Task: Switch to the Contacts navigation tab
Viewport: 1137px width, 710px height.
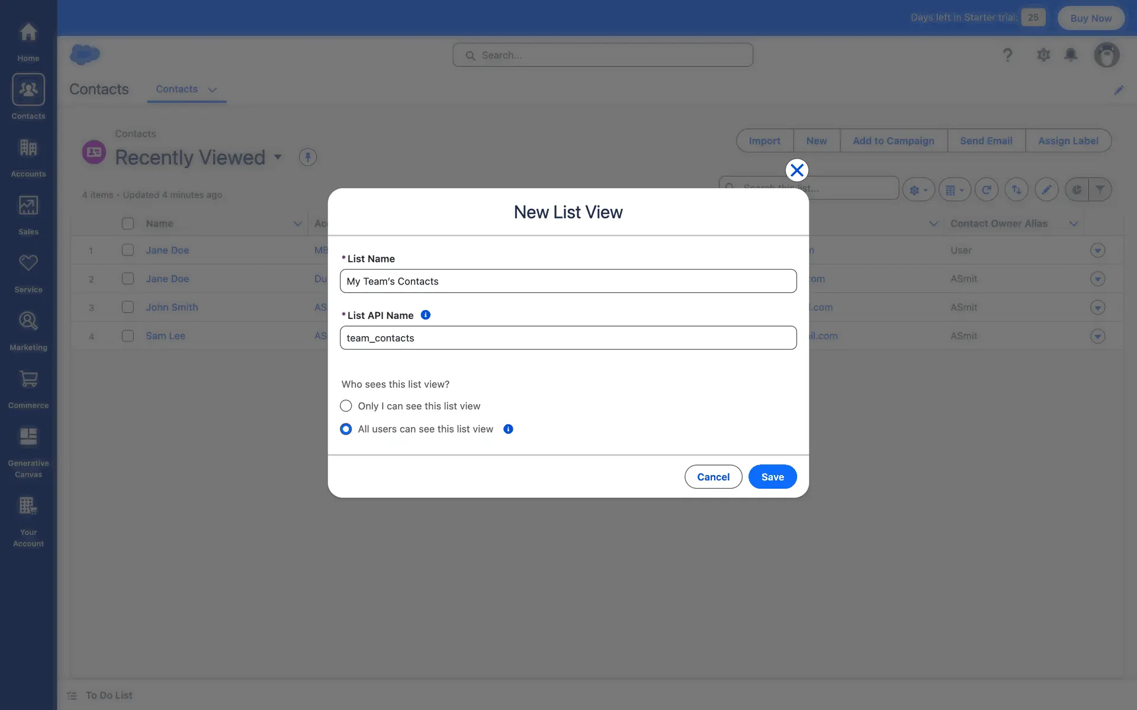Action: 176,89
